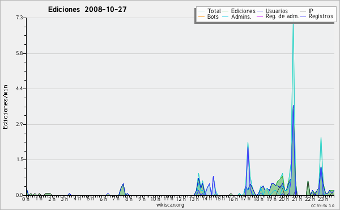
Task: Click the '10 h' x-axis label
Action: coord(155,199)
